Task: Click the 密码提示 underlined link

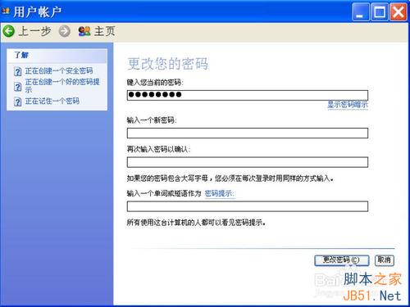Action: pos(219,193)
